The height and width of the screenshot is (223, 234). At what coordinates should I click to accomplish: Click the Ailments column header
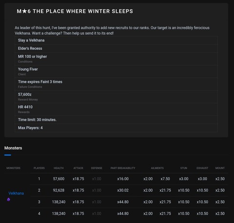coord(157,168)
